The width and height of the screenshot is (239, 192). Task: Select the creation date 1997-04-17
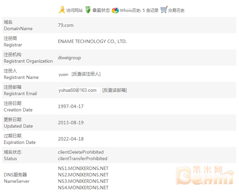[x=71, y=106]
